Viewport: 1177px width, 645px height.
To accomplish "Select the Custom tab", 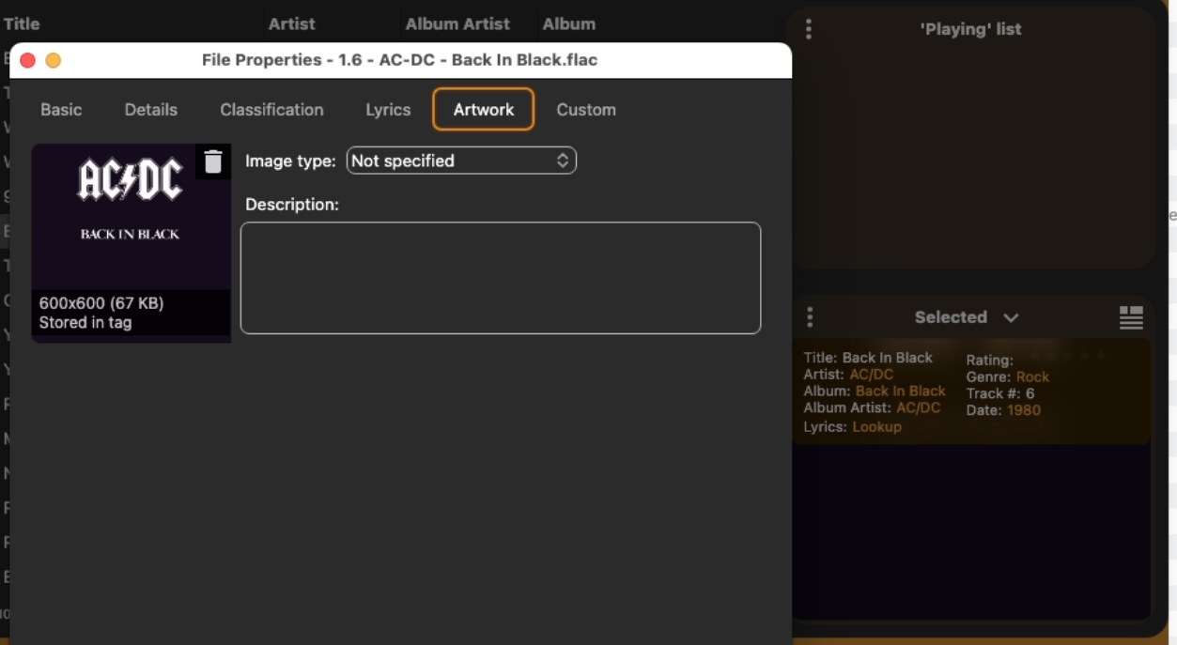I will (x=585, y=110).
